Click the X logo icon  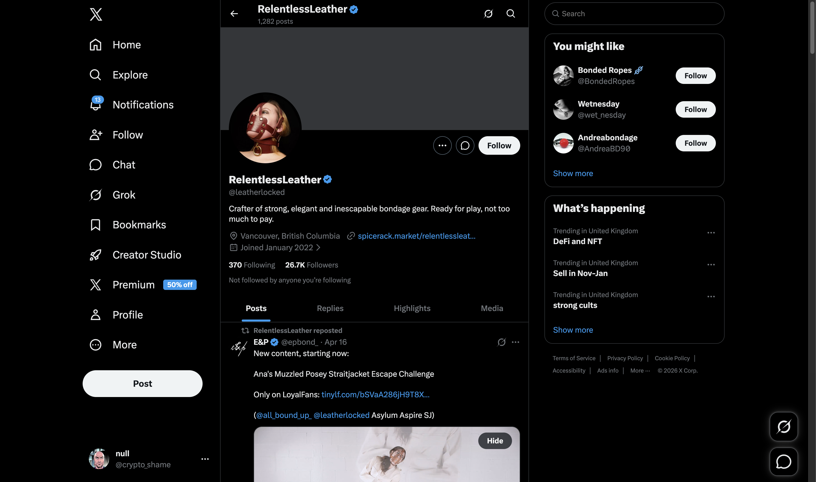96,14
